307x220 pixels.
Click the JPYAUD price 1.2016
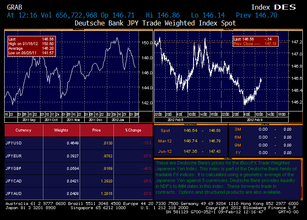click(107, 194)
